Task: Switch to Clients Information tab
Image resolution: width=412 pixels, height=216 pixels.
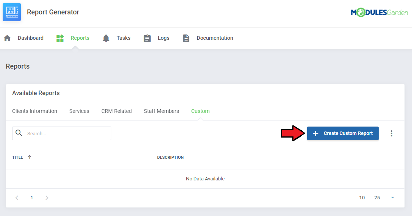Action: point(35,111)
